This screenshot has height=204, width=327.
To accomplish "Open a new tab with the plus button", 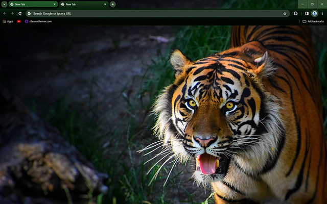I will tap(112, 4).
